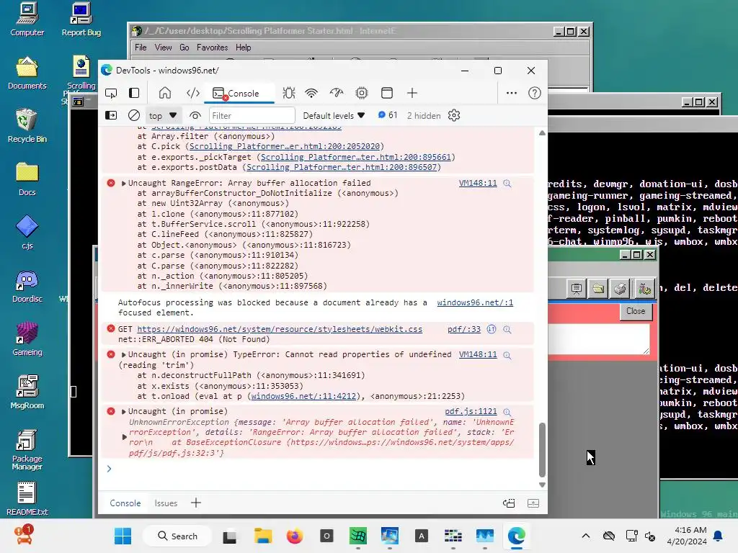Click the console vertical scrollbar thumb

coord(542,449)
